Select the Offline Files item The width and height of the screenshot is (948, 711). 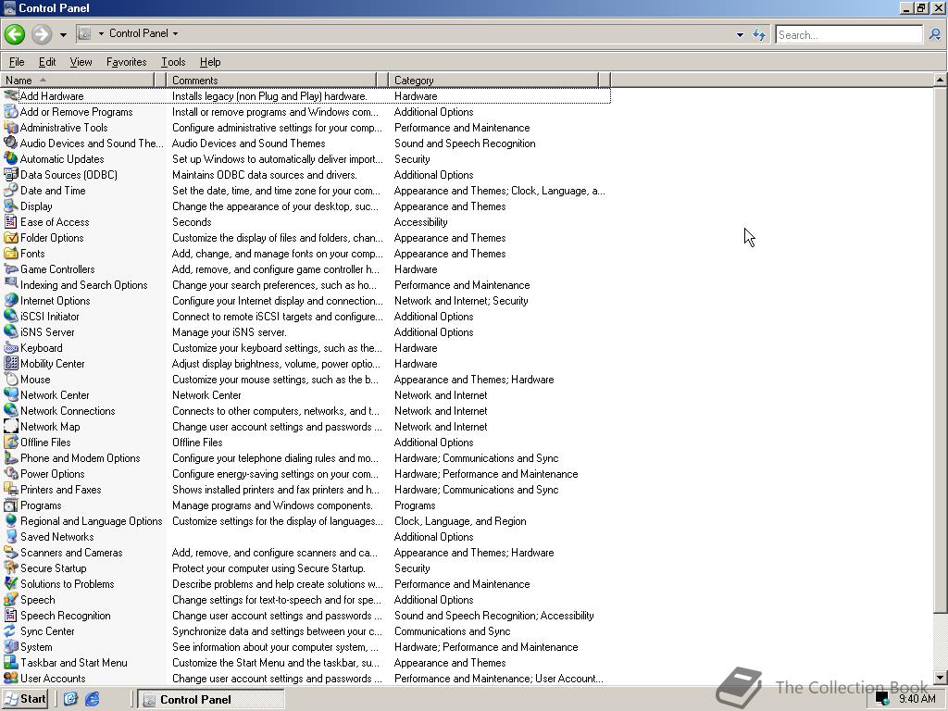(x=45, y=442)
